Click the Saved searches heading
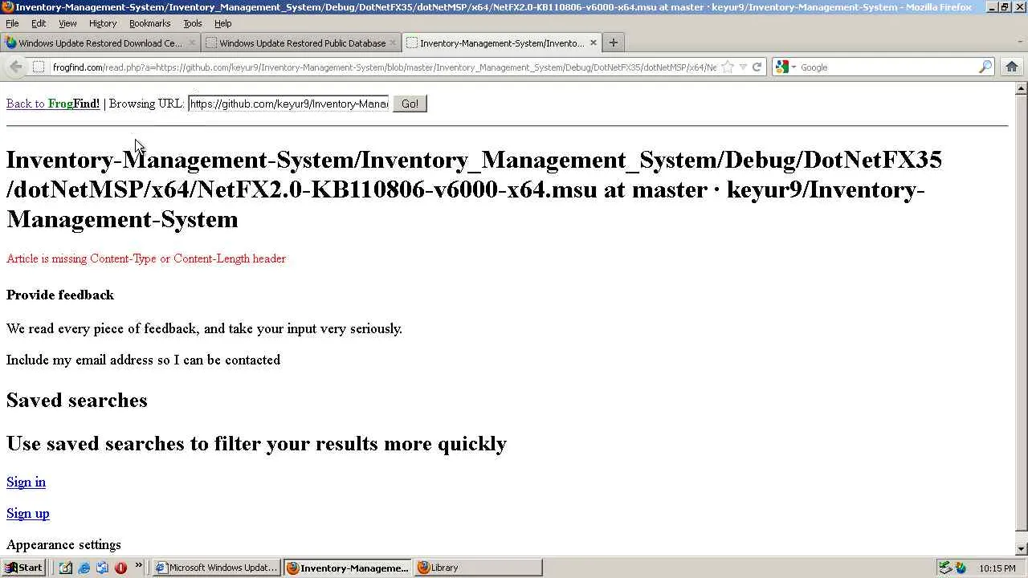1028x578 pixels. click(x=77, y=400)
